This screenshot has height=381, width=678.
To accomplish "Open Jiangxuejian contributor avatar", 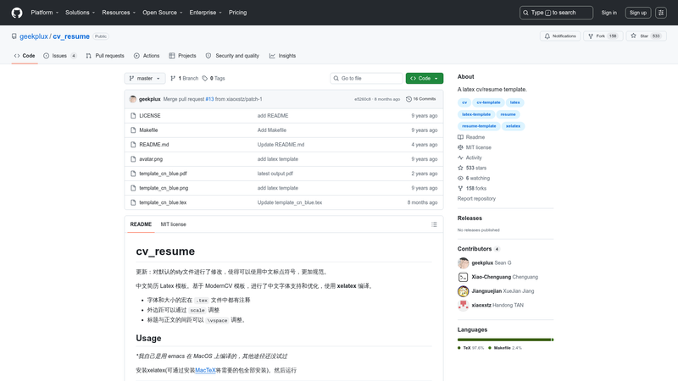I will (463, 291).
